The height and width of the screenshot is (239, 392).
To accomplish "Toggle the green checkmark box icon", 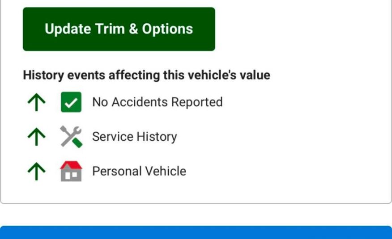I will click(71, 102).
